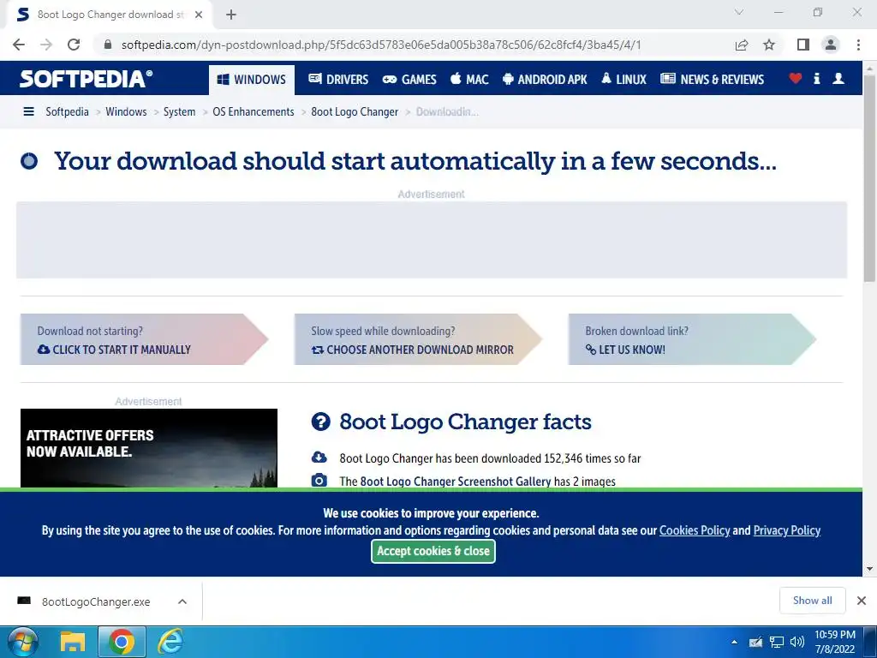The height and width of the screenshot is (658, 877).
Task: Click the question mark icon by facts heading
Action: (320, 422)
